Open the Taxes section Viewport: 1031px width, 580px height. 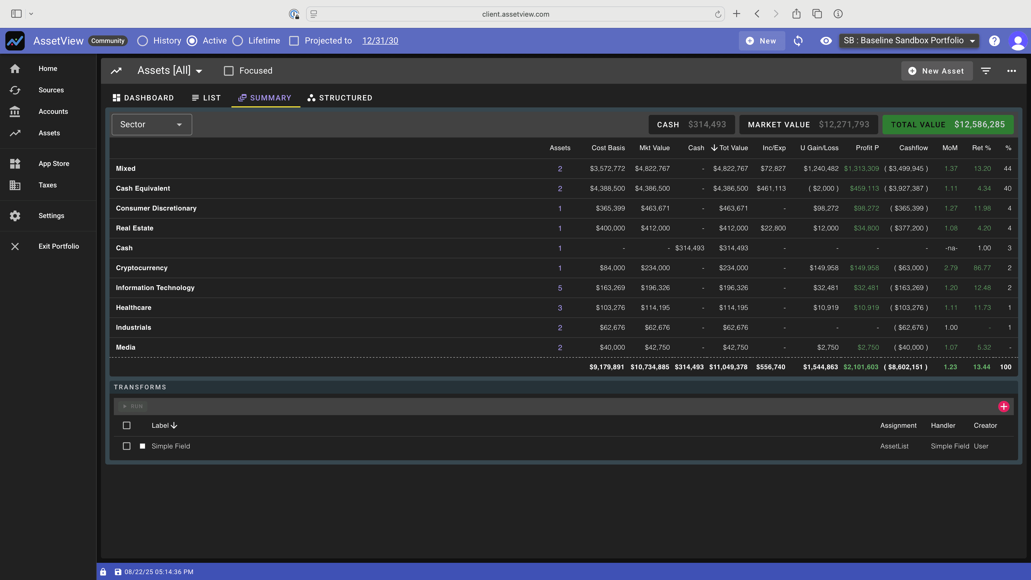pos(47,185)
